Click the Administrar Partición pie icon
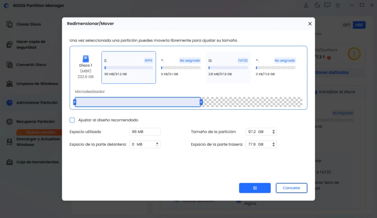Screen dimensions: 377x218 pos(9,103)
